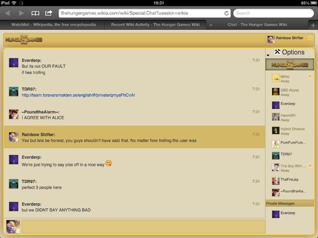
Task: Tap the URL address field
Action: point(145,13)
